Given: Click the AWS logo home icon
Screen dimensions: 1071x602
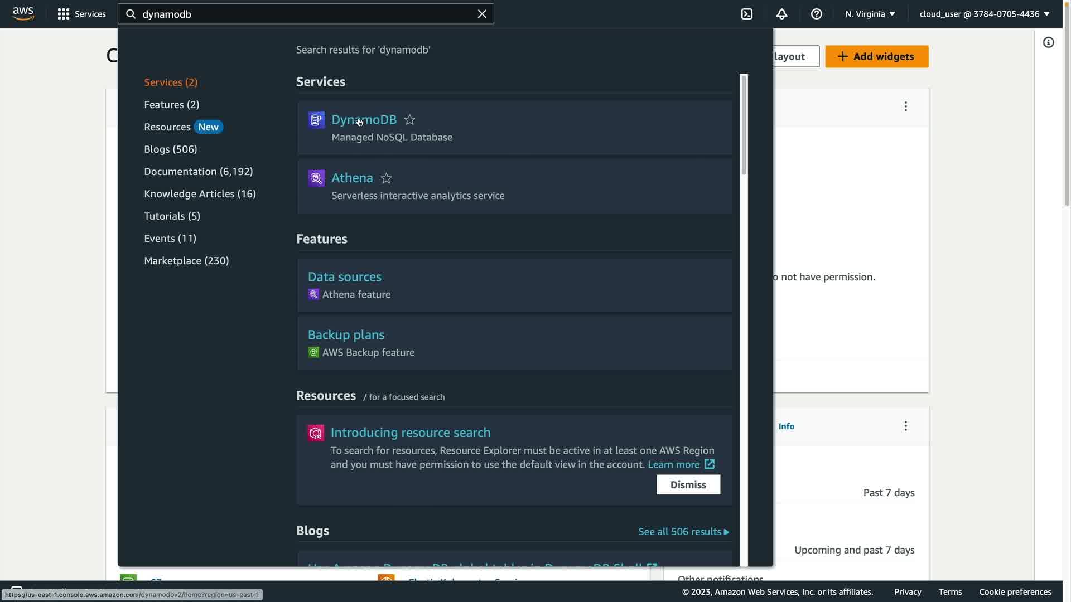Looking at the screenshot, I should (23, 13).
